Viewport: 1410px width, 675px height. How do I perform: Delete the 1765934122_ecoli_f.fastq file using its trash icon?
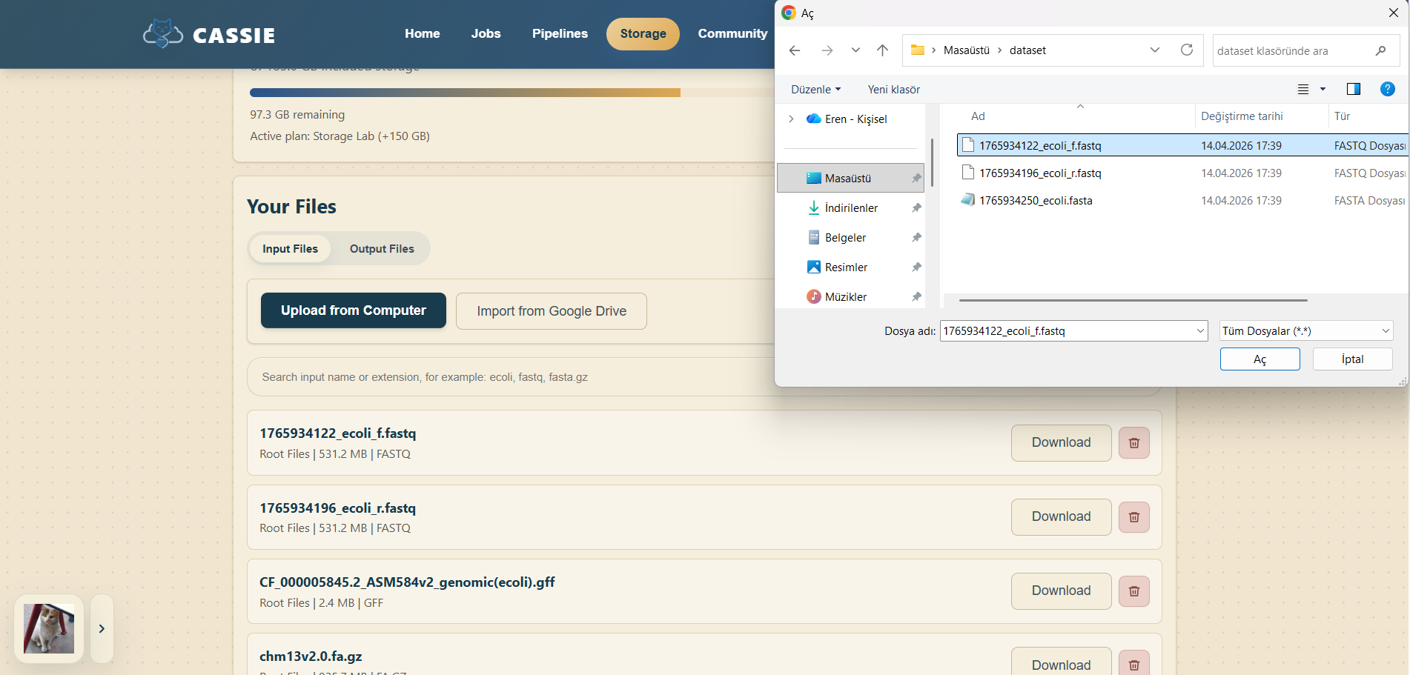[1133, 443]
